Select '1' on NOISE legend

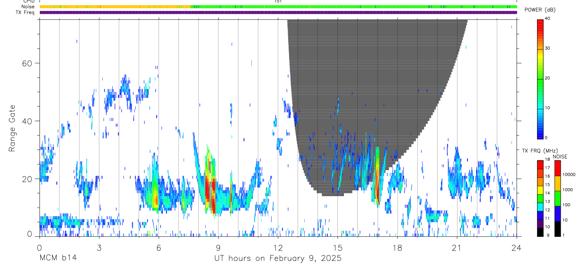[563, 235]
